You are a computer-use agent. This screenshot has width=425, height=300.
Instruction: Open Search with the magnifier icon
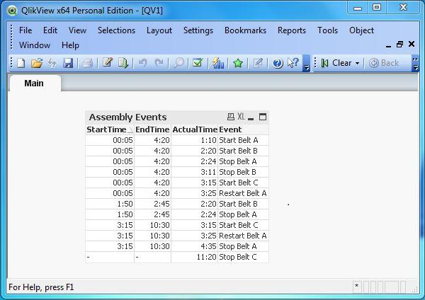[x=178, y=63]
